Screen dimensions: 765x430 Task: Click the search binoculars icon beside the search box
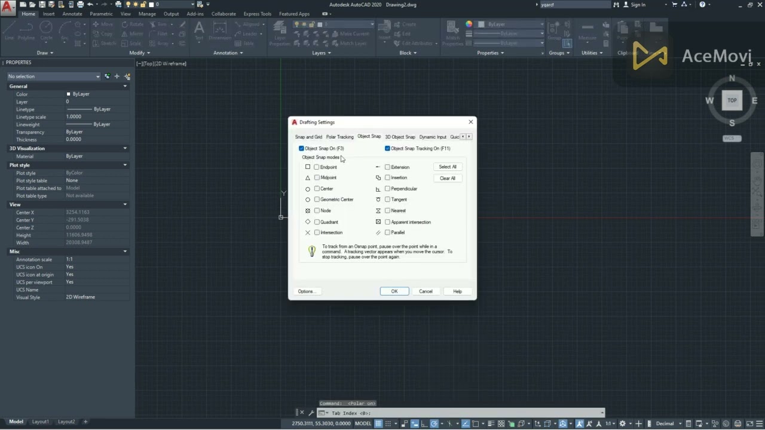pos(616,5)
